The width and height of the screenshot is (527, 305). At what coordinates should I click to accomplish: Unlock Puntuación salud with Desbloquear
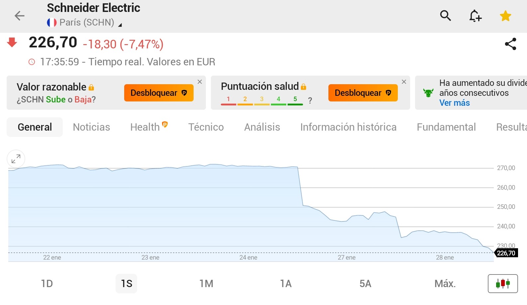pyautogui.click(x=363, y=93)
